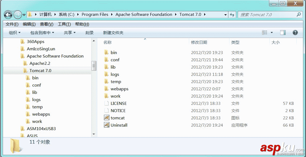
Task: Select 360Apps in the folder tree
Action: [x=35, y=42]
